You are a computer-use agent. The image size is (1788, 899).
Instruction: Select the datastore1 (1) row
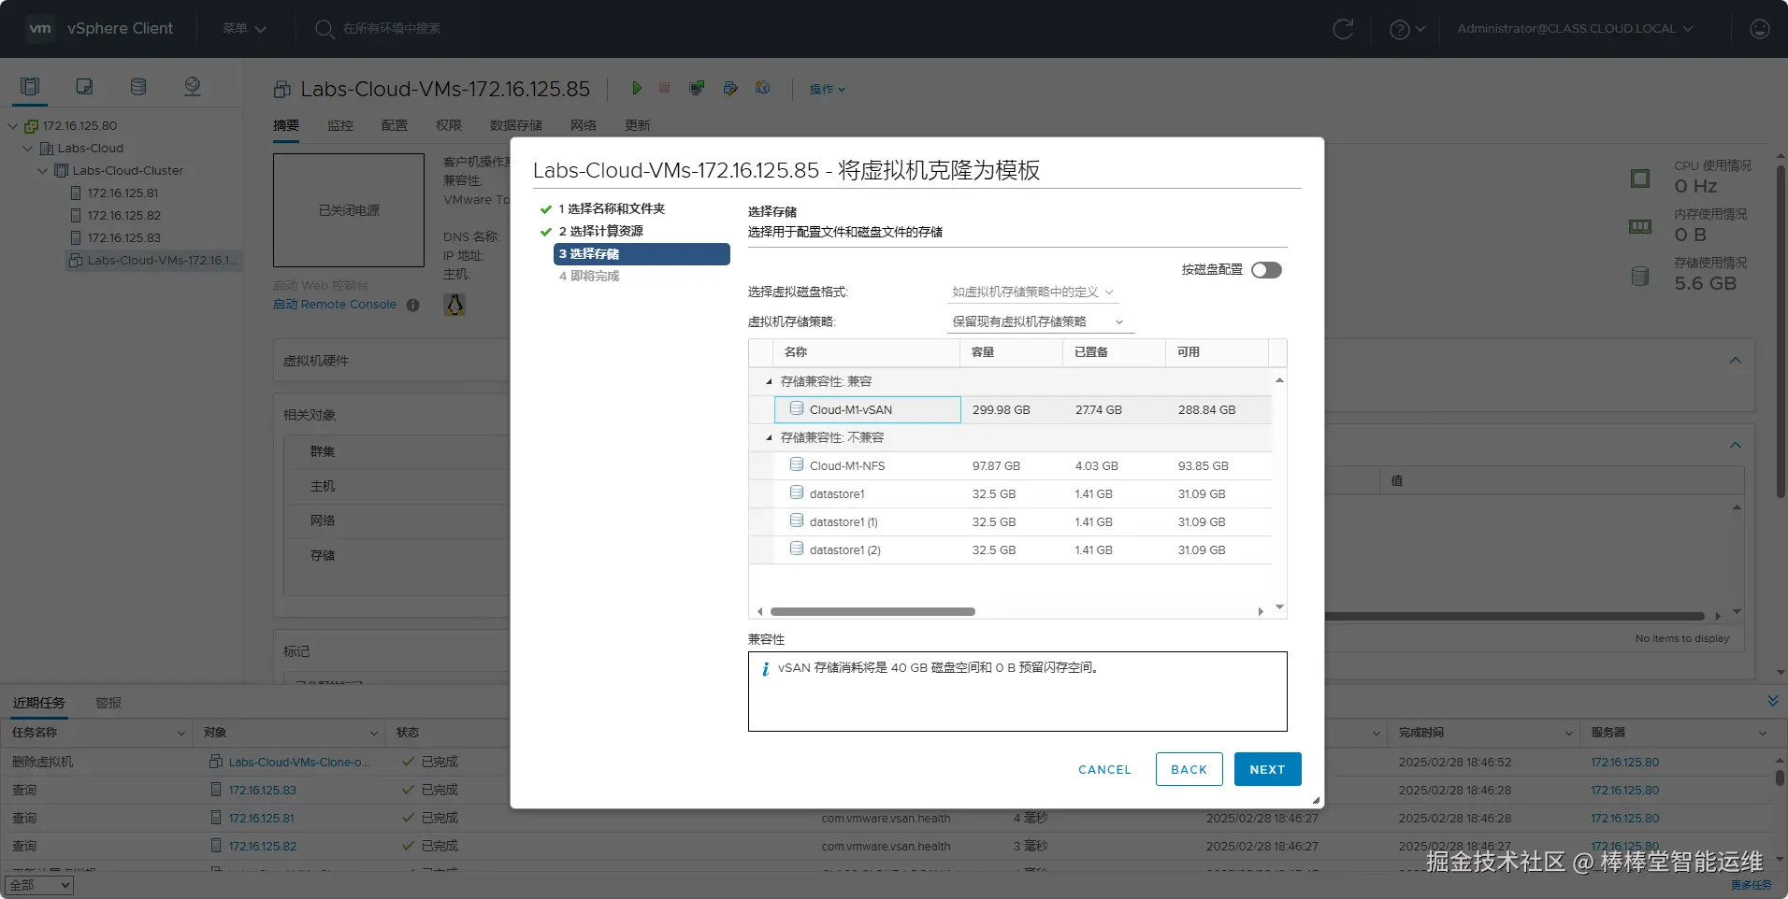click(1010, 521)
